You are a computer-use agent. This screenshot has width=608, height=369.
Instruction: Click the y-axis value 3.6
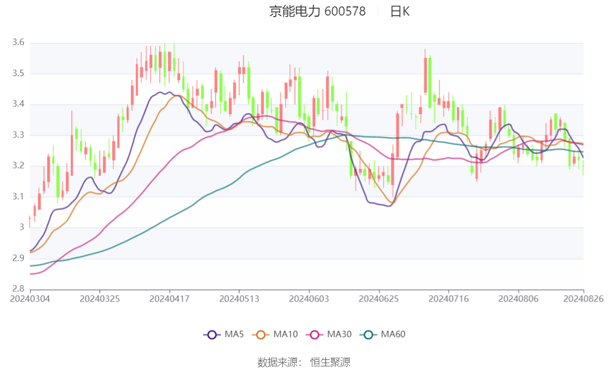pyautogui.click(x=18, y=42)
